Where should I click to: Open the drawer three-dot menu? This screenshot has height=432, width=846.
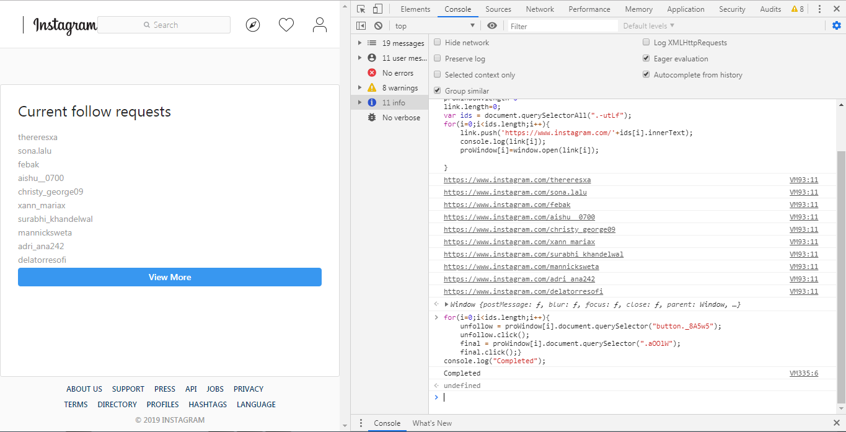pos(361,423)
